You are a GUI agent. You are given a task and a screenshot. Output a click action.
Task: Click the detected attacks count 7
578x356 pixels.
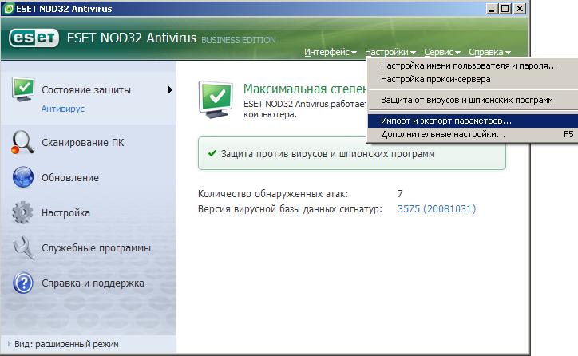click(400, 194)
